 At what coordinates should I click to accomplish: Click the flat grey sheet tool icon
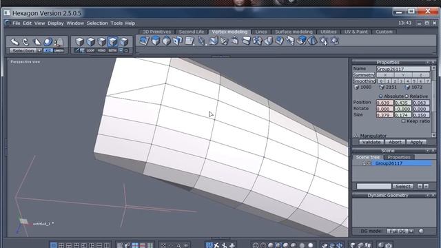189,41
